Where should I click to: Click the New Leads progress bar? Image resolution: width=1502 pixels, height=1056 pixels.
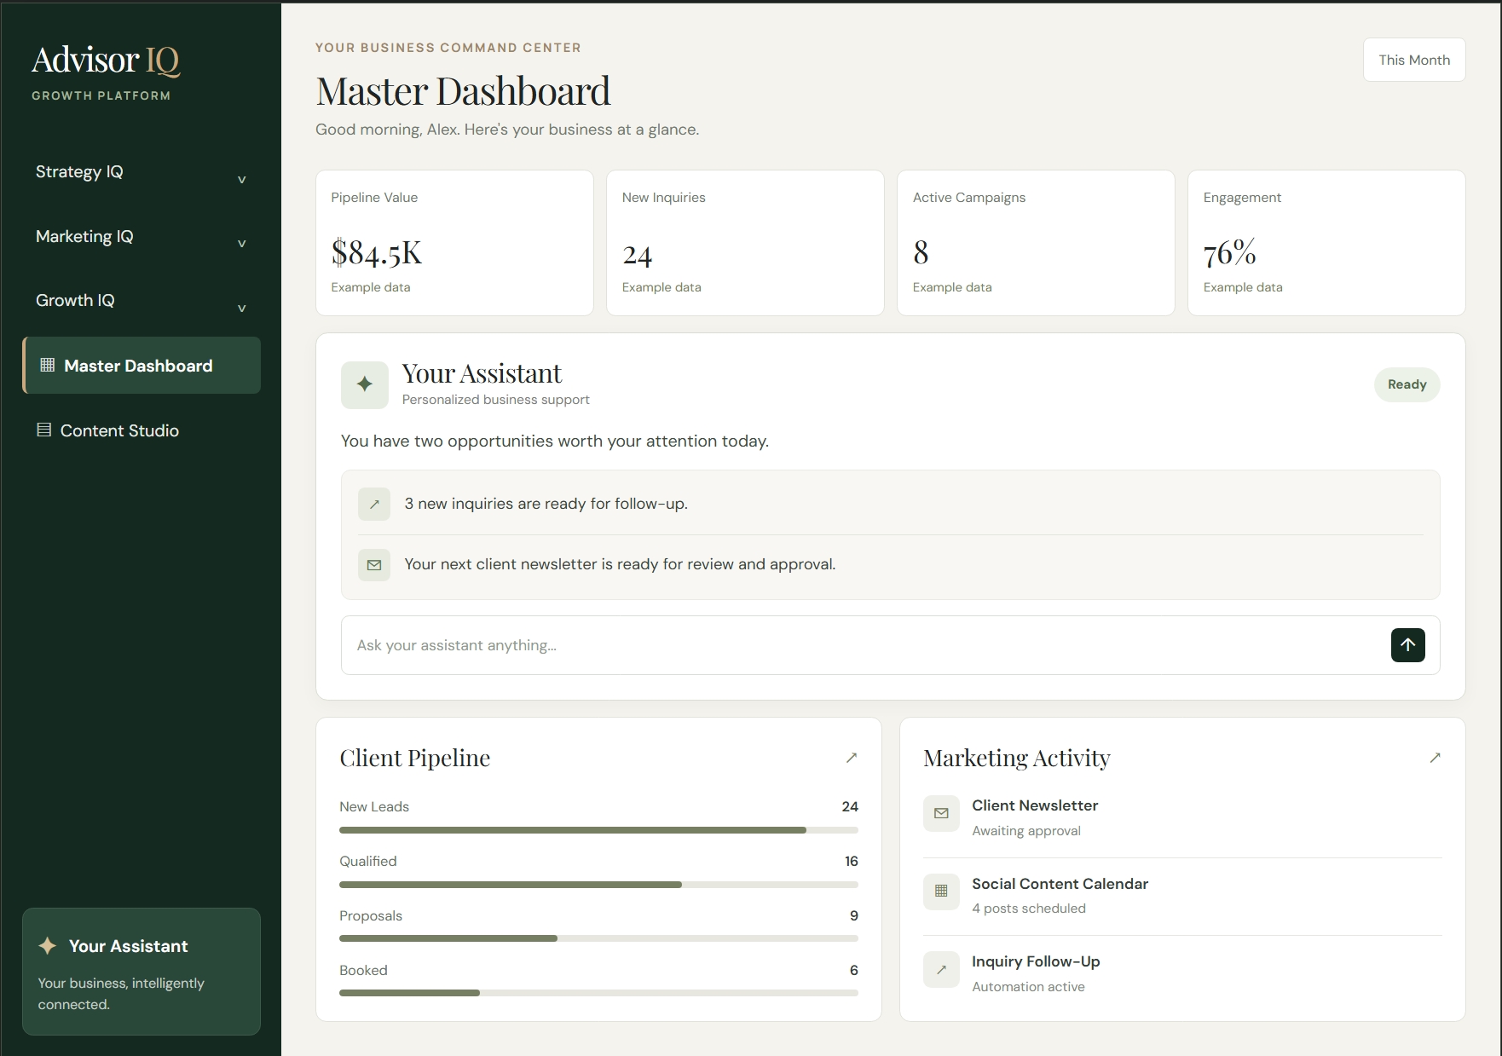598,830
